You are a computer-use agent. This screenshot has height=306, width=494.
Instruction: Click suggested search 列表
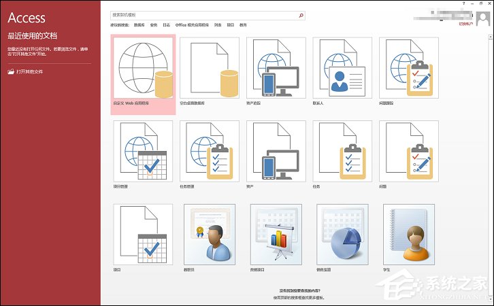pos(218,25)
